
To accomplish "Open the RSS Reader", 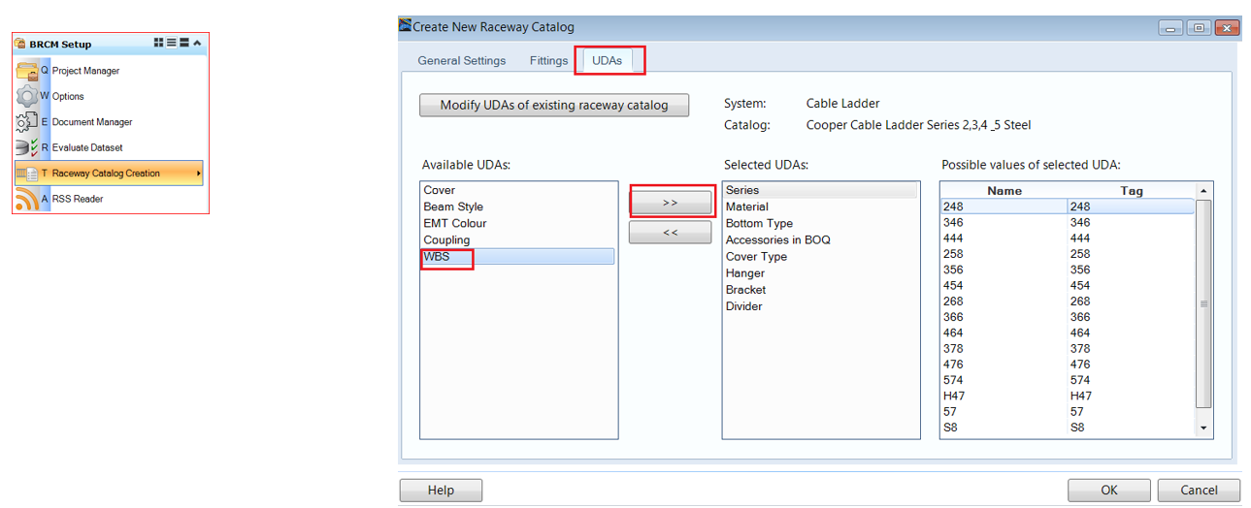I will (x=109, y=199).
